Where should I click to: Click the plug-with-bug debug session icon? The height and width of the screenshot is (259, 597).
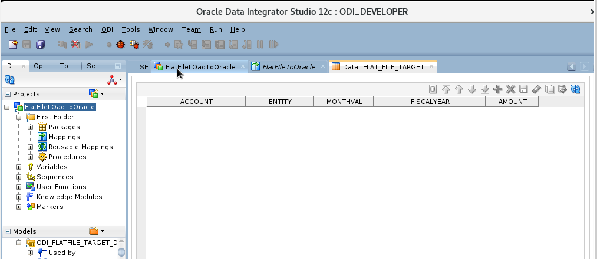(134, 45)
